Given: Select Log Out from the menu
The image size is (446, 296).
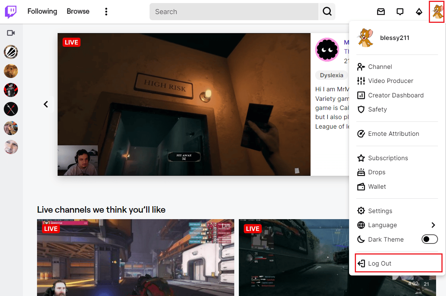Looking at the screenshot, I should coord(379,263).
